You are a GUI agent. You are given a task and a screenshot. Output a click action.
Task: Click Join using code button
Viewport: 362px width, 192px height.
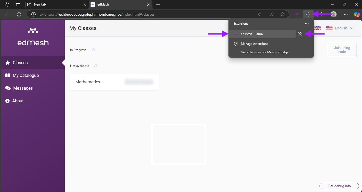click(x=342, y=50)
